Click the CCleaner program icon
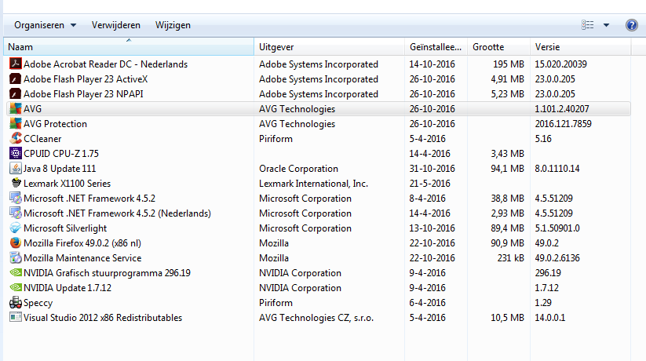The width and height of the screenshot is (646, 361). coord(15,139)
